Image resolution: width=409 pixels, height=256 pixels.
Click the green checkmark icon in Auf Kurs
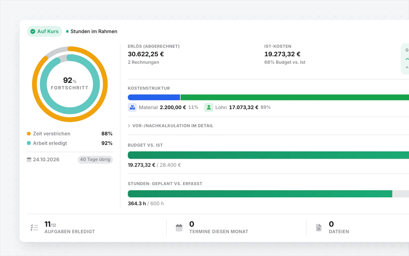click(33, 31)
